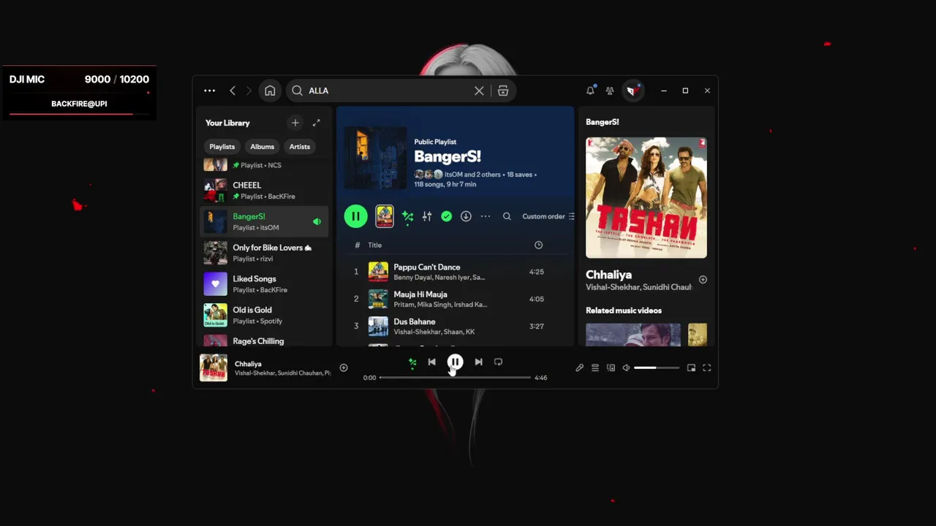Viewport: 936px width, 526px height.
Task: Toggle the saved-to-library green checkmark
Action: click(446, 216)
